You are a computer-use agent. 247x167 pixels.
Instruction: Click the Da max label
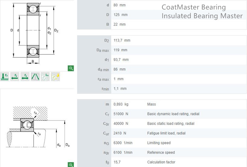coord(103,50)
